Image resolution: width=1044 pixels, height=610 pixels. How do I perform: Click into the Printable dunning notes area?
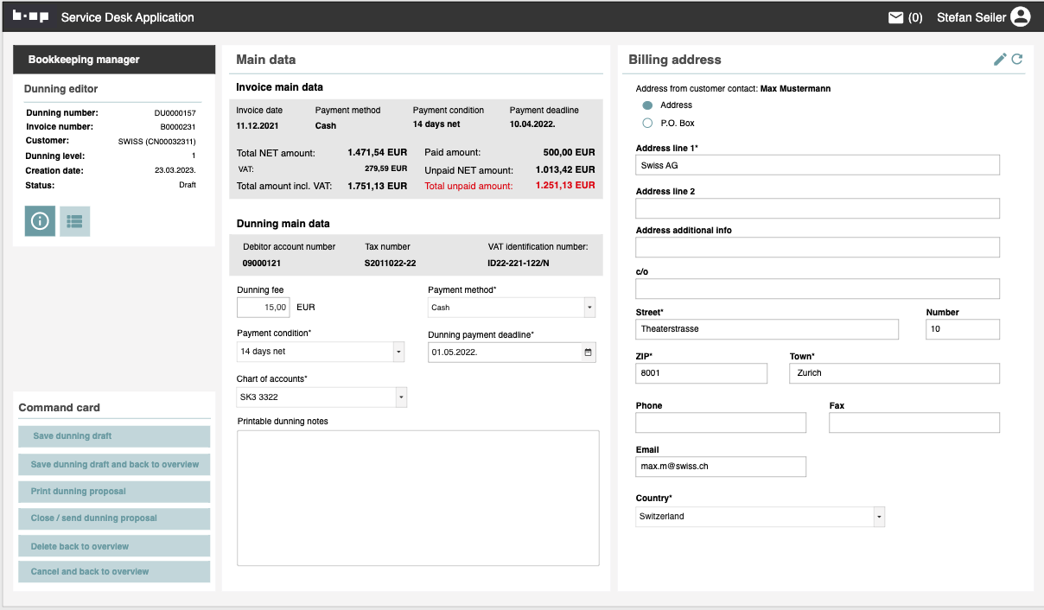417,498
